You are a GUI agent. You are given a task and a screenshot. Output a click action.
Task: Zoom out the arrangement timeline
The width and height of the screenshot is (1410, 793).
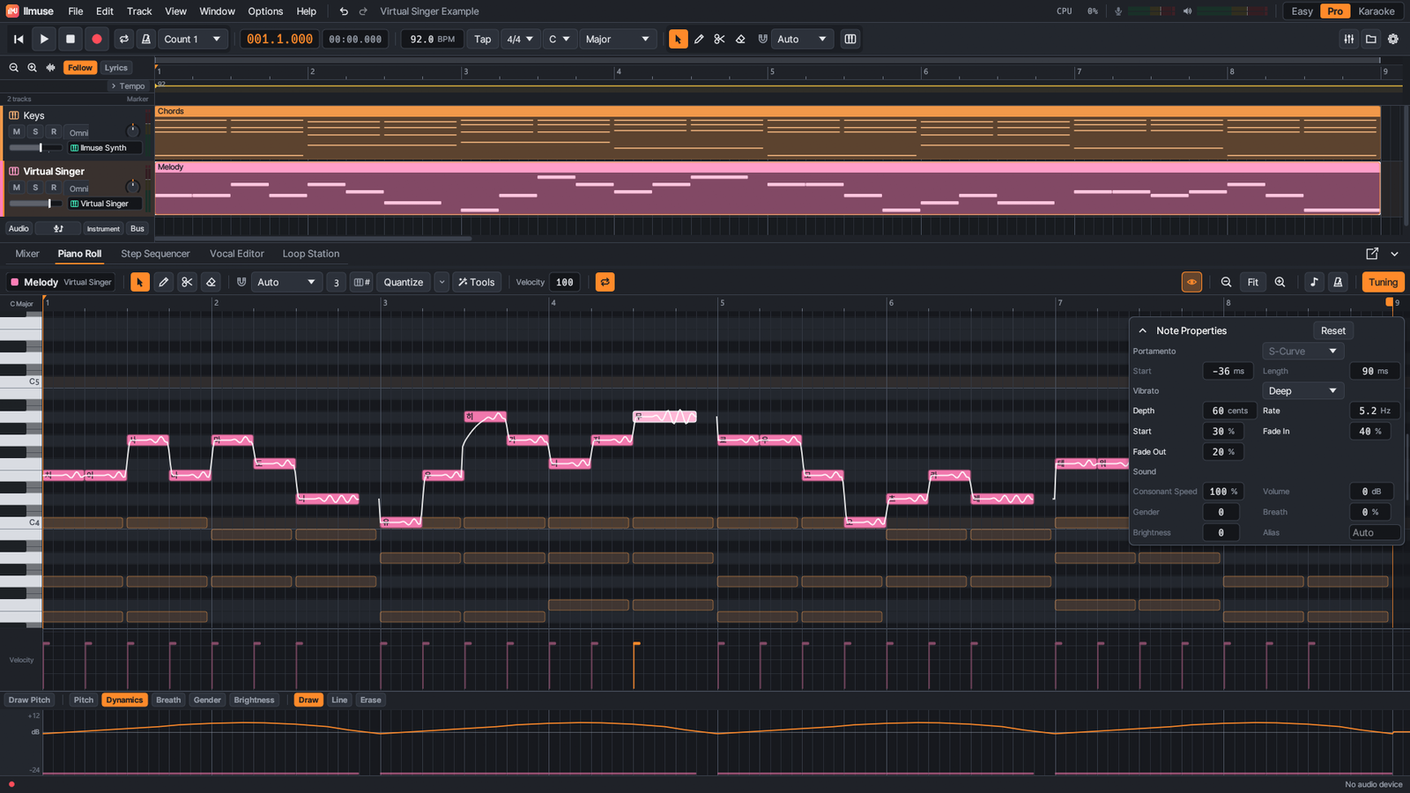(x=14, y=68)
